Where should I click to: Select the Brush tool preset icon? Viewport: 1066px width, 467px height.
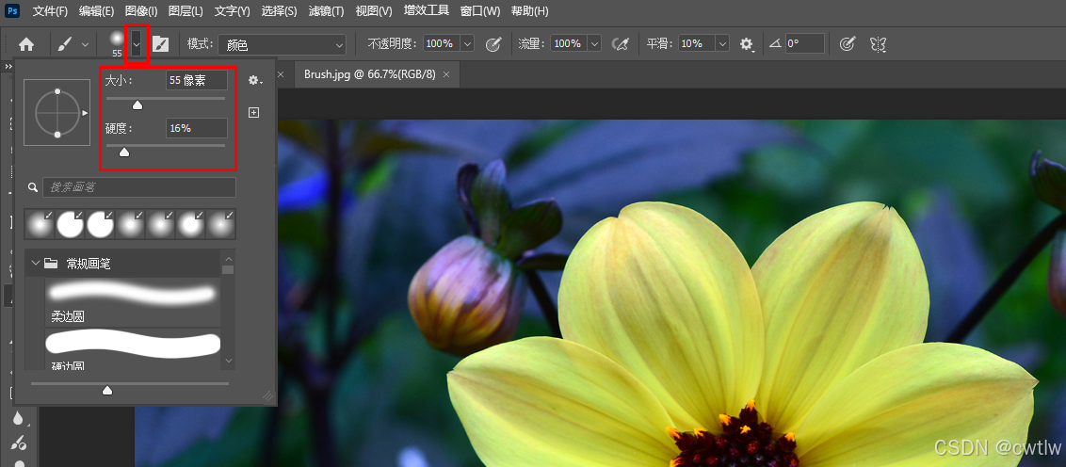click(64, 44)
